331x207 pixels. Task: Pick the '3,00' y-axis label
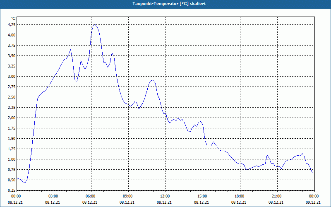tap(12, 77)
